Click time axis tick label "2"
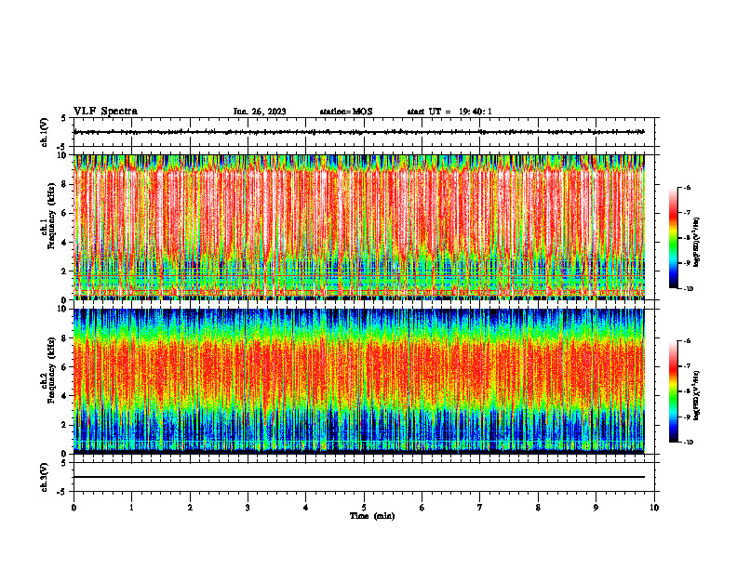 click(x=190, y=508)
